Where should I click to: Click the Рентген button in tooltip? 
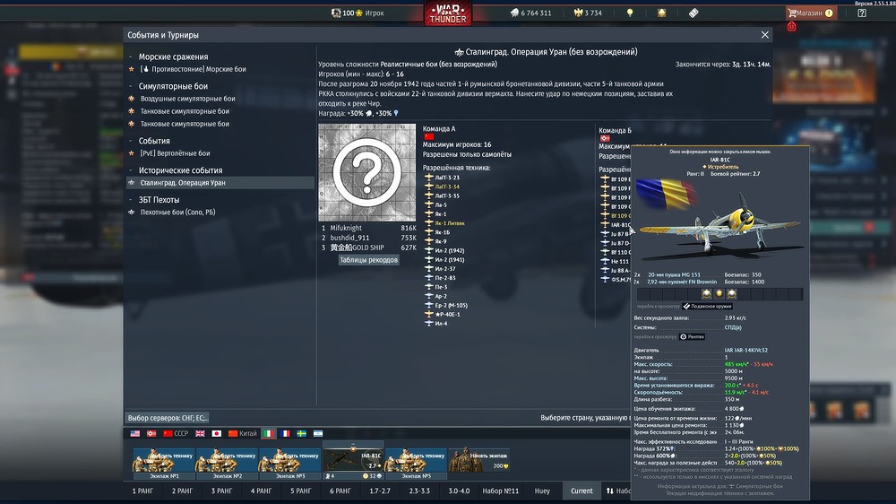pyautogui.click(x=692, y=336)
